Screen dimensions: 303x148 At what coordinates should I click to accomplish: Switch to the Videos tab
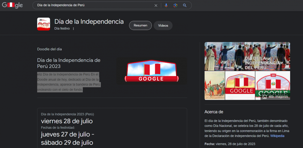point(163,25)
